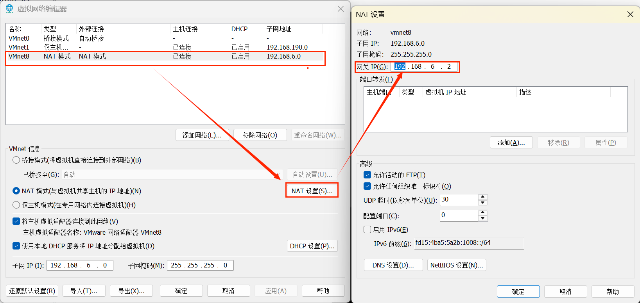Screen dimensions: 640x303
Task: Select the VMnet0 row in network list
Action: point(175,38)
